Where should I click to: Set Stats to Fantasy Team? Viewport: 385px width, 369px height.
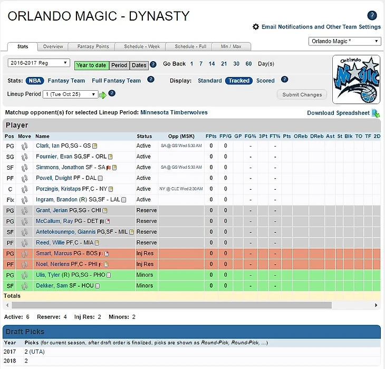pyautogui.click(x=66, y=81)
